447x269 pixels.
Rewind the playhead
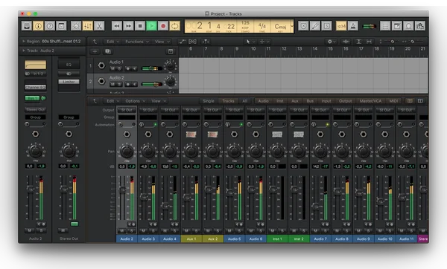click(x=117, y=26)
